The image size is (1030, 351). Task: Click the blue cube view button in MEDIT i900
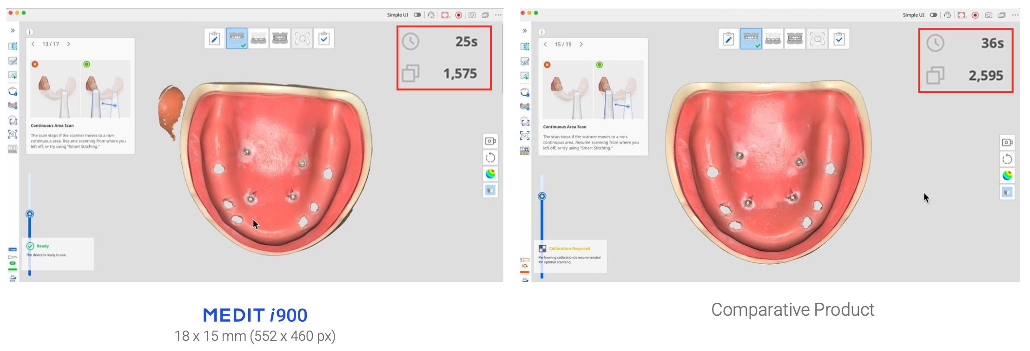tap(490, 190)
